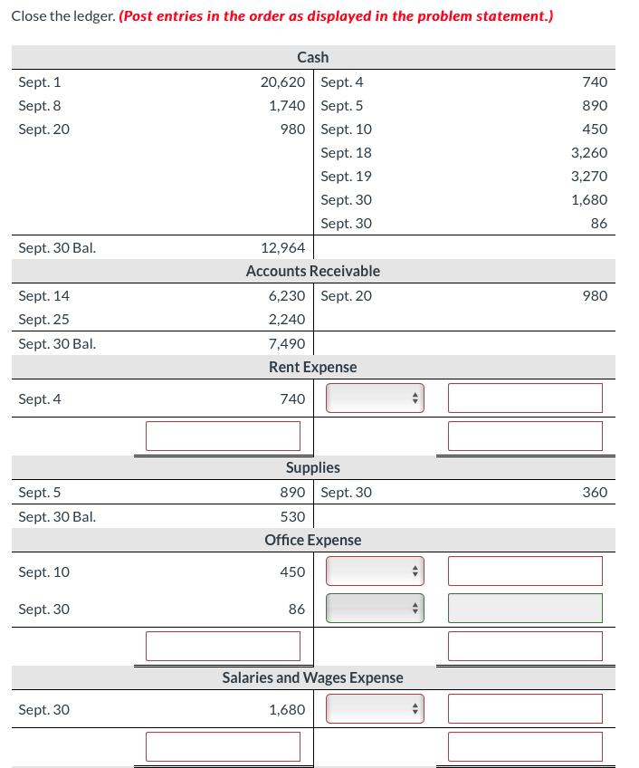Open the date dropdown in Rent Expense row
The image size is (639, 768).
click(375, 398)
